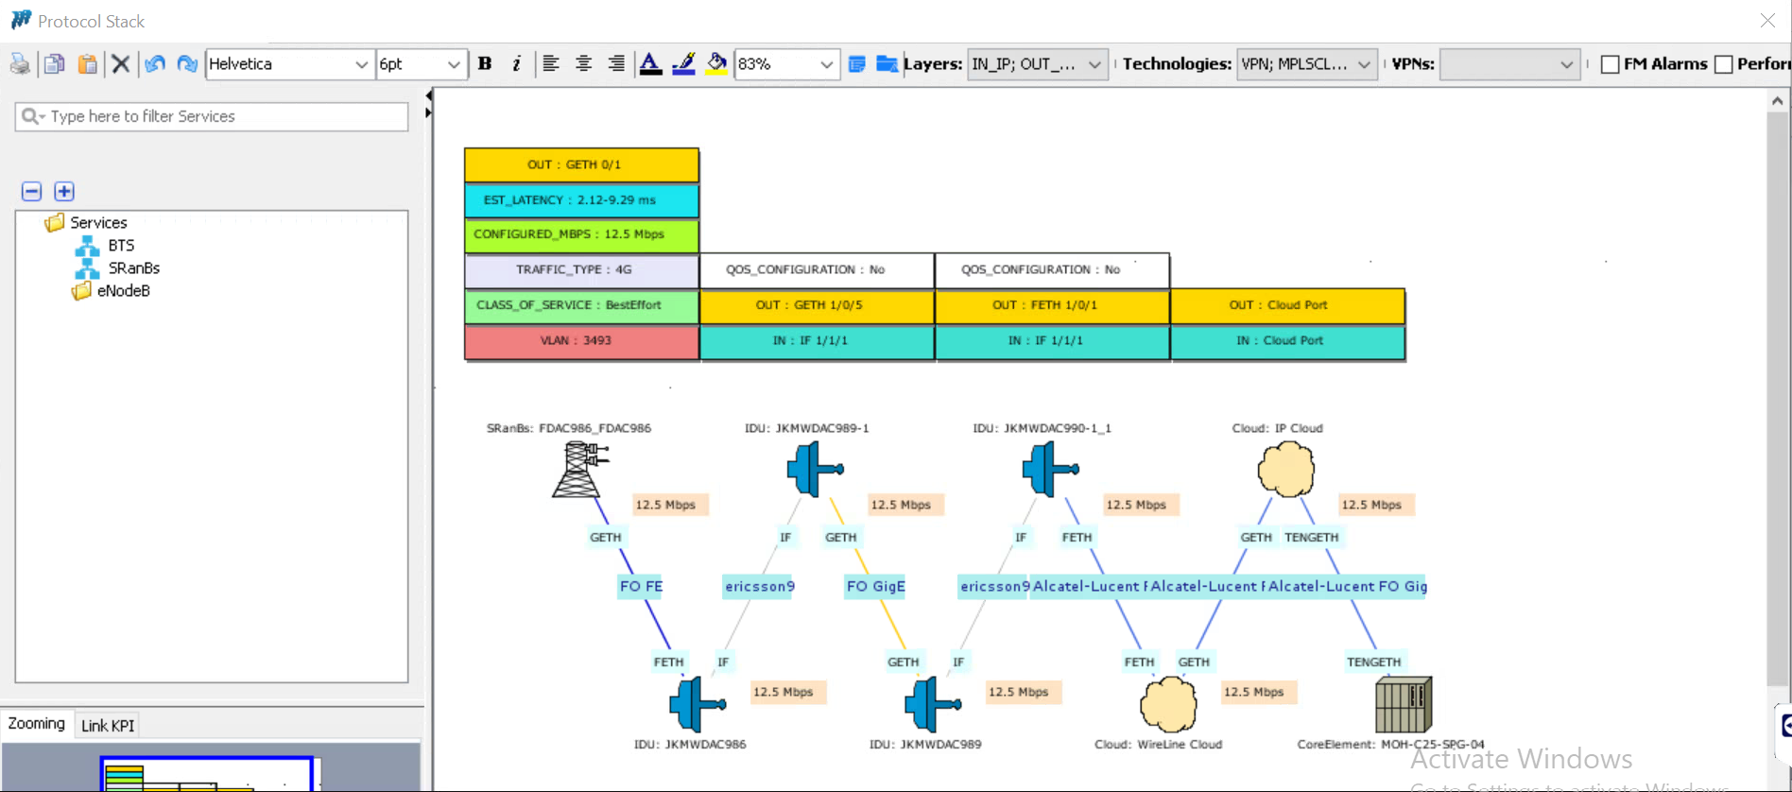Select the eNodeB folder in tree
The image size is (1792, 792).
coord(123,291)
